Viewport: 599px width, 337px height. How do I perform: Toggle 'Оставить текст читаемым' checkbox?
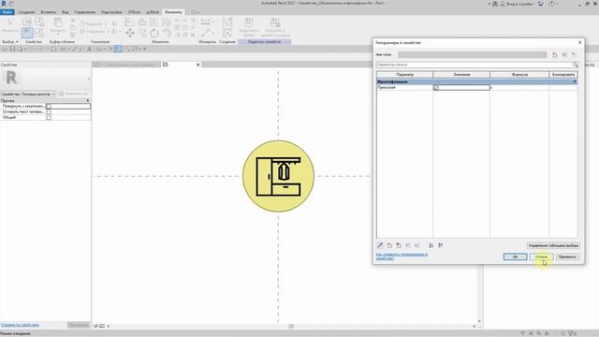click(49, 112)
